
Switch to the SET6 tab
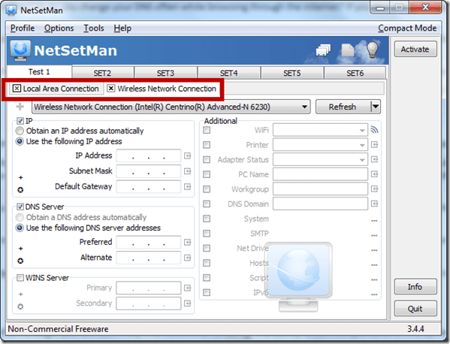click(x=355, y=73)
